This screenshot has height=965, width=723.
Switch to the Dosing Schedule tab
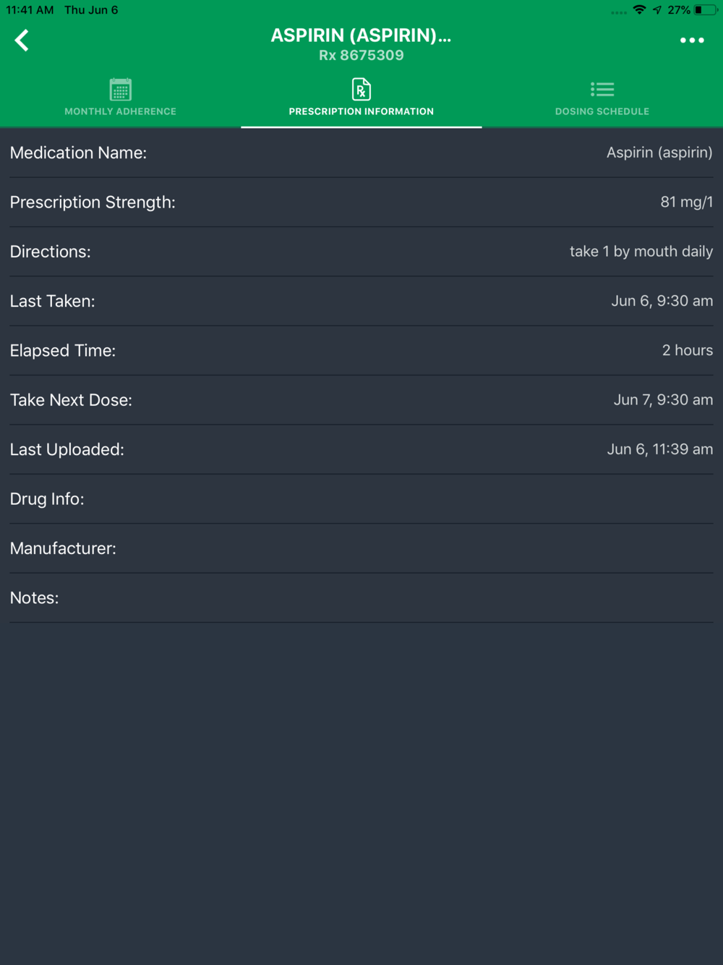[602, 97]
